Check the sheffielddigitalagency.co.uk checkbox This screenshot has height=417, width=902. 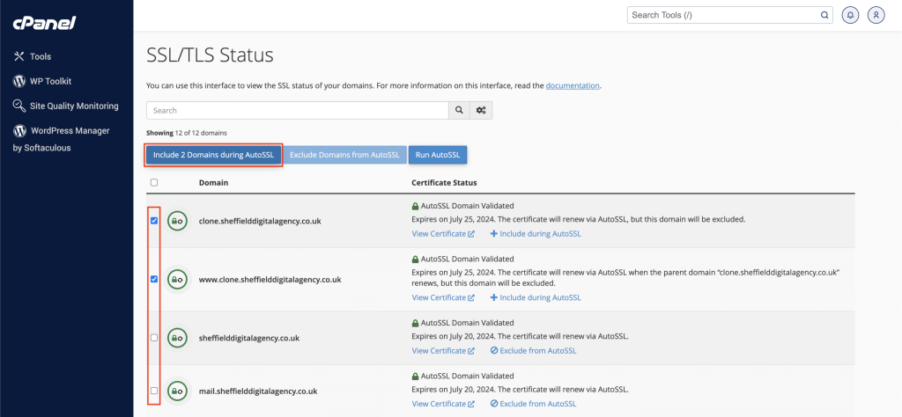tap(153, 338)
